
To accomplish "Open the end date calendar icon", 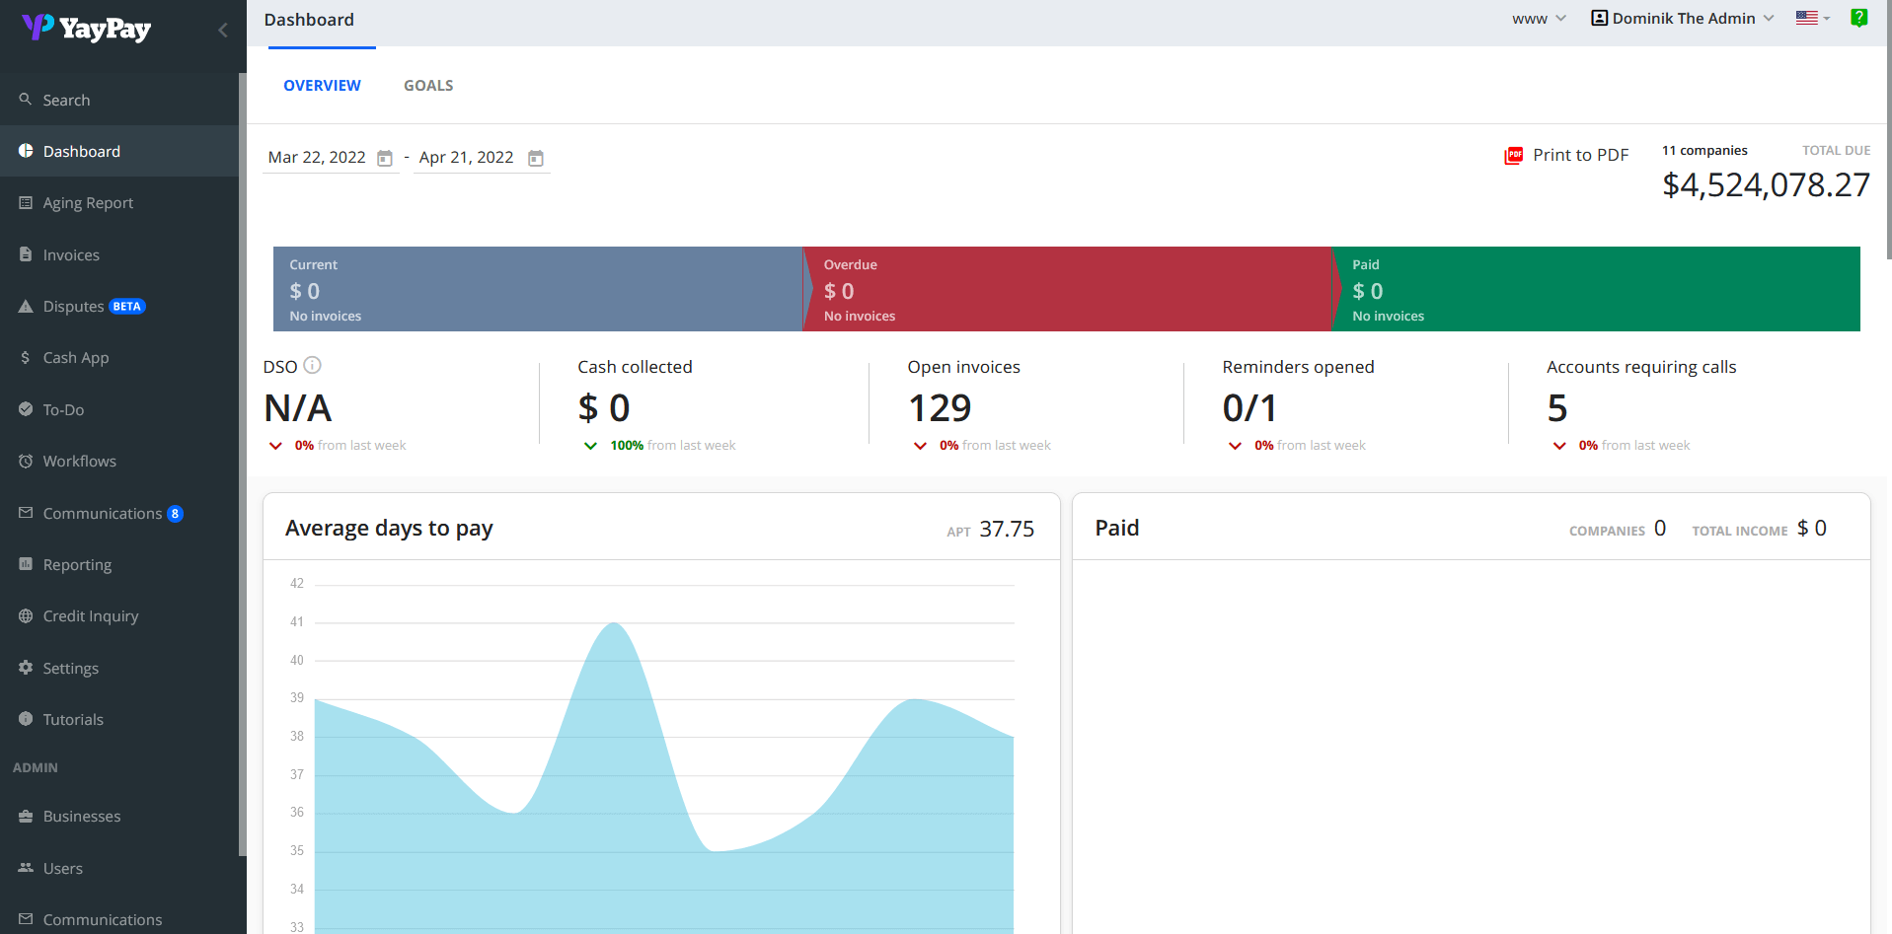I will coord(536,158).
